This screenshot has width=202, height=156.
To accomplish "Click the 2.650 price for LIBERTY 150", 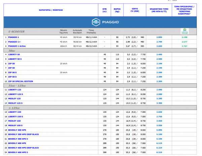I will 159,112.
